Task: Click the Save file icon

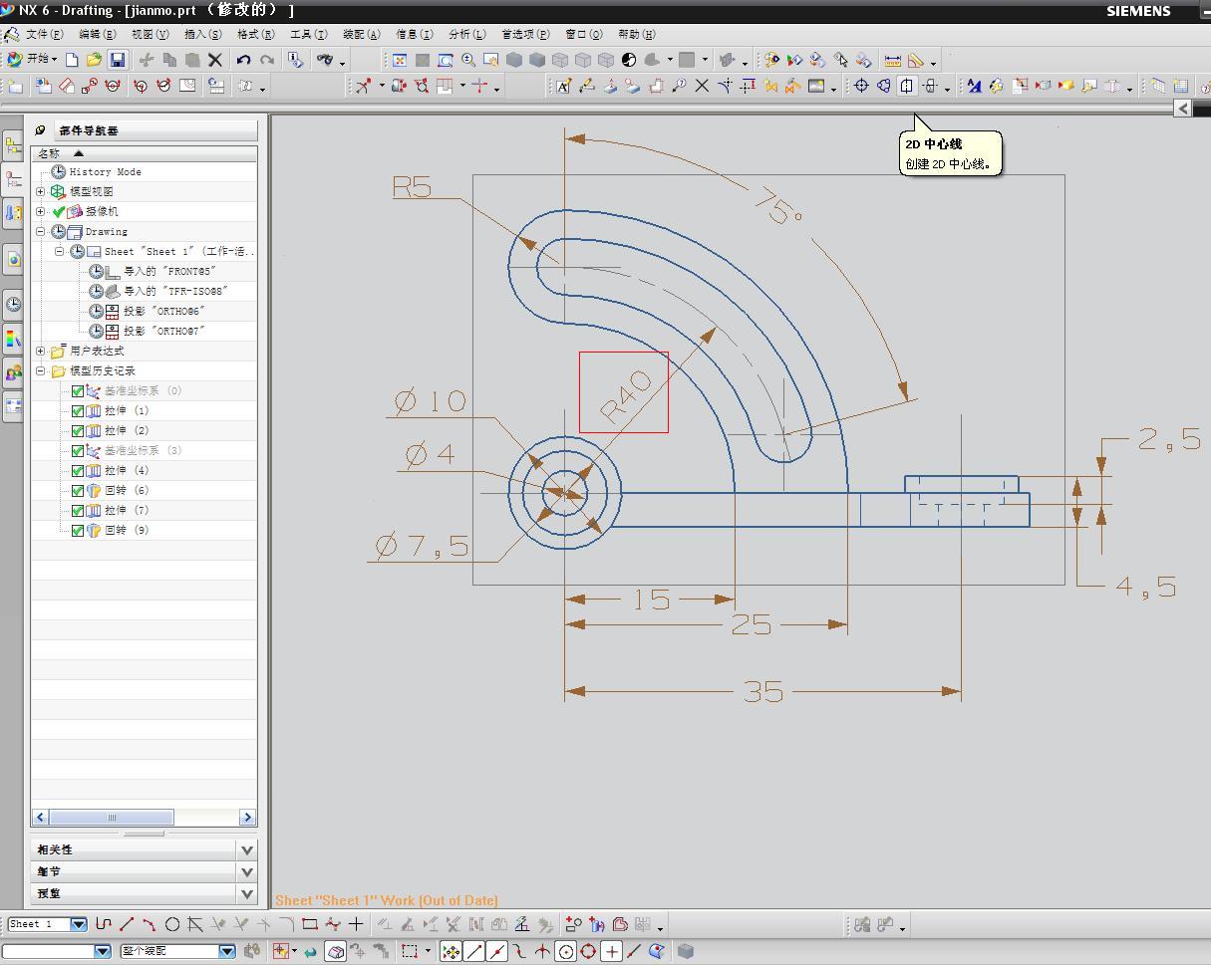Action: tap(117, 60)
